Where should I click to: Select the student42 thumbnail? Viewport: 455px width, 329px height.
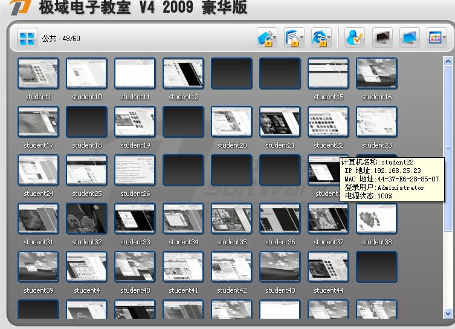pos(231,267)
